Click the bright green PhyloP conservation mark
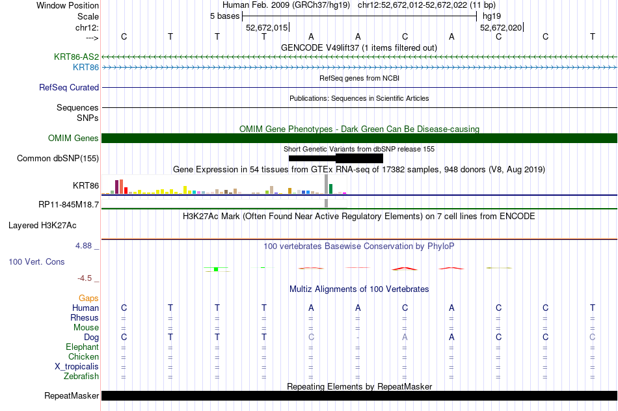 point(216,269)
